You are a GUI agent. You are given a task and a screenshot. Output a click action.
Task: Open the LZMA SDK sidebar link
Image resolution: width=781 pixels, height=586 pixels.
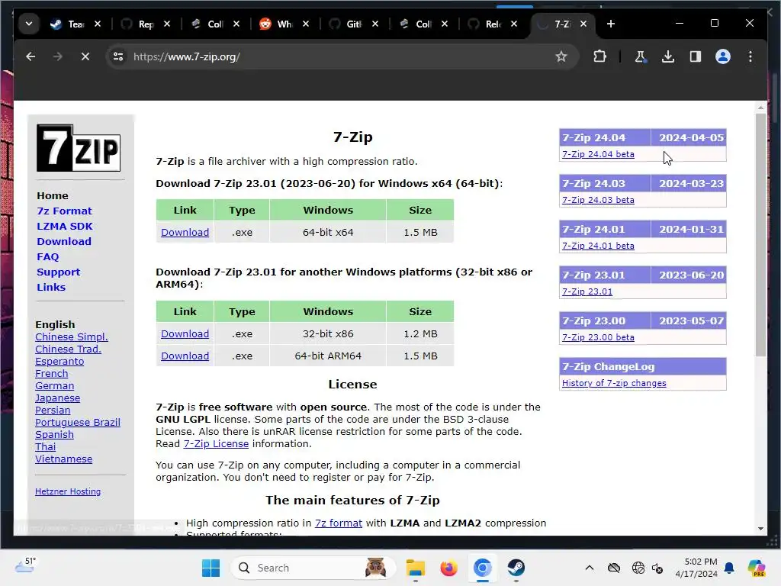coord(65,226)
